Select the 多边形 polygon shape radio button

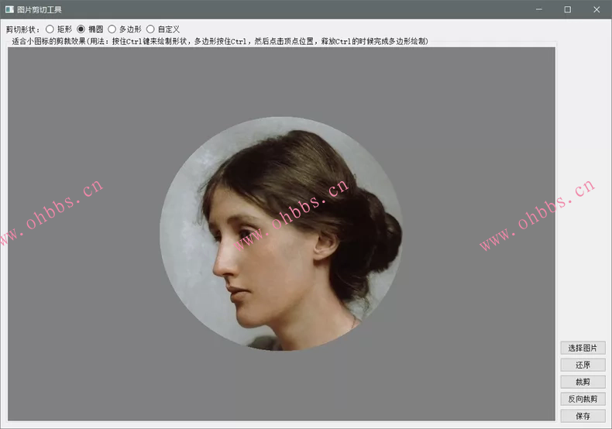112,29
